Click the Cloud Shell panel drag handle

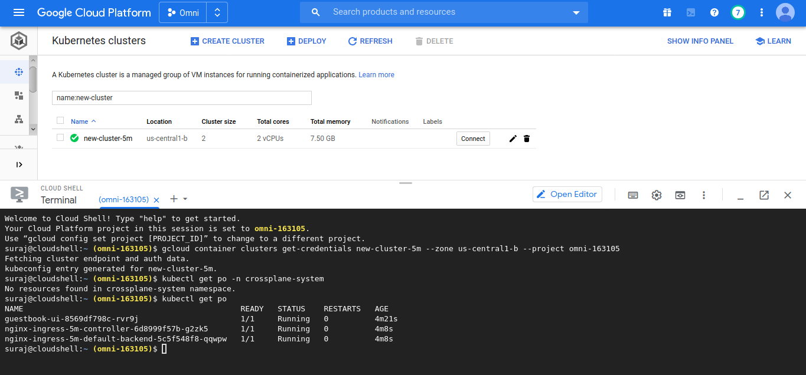coord(406,183)
